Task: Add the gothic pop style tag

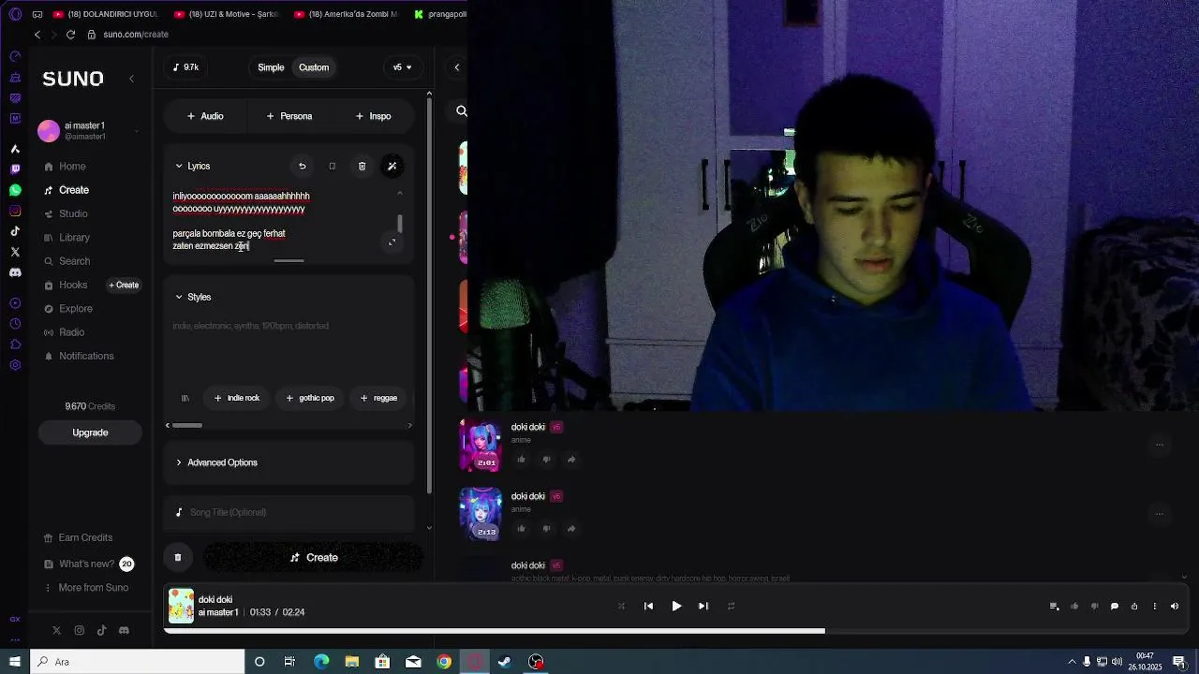Action: tap(309, 398)
